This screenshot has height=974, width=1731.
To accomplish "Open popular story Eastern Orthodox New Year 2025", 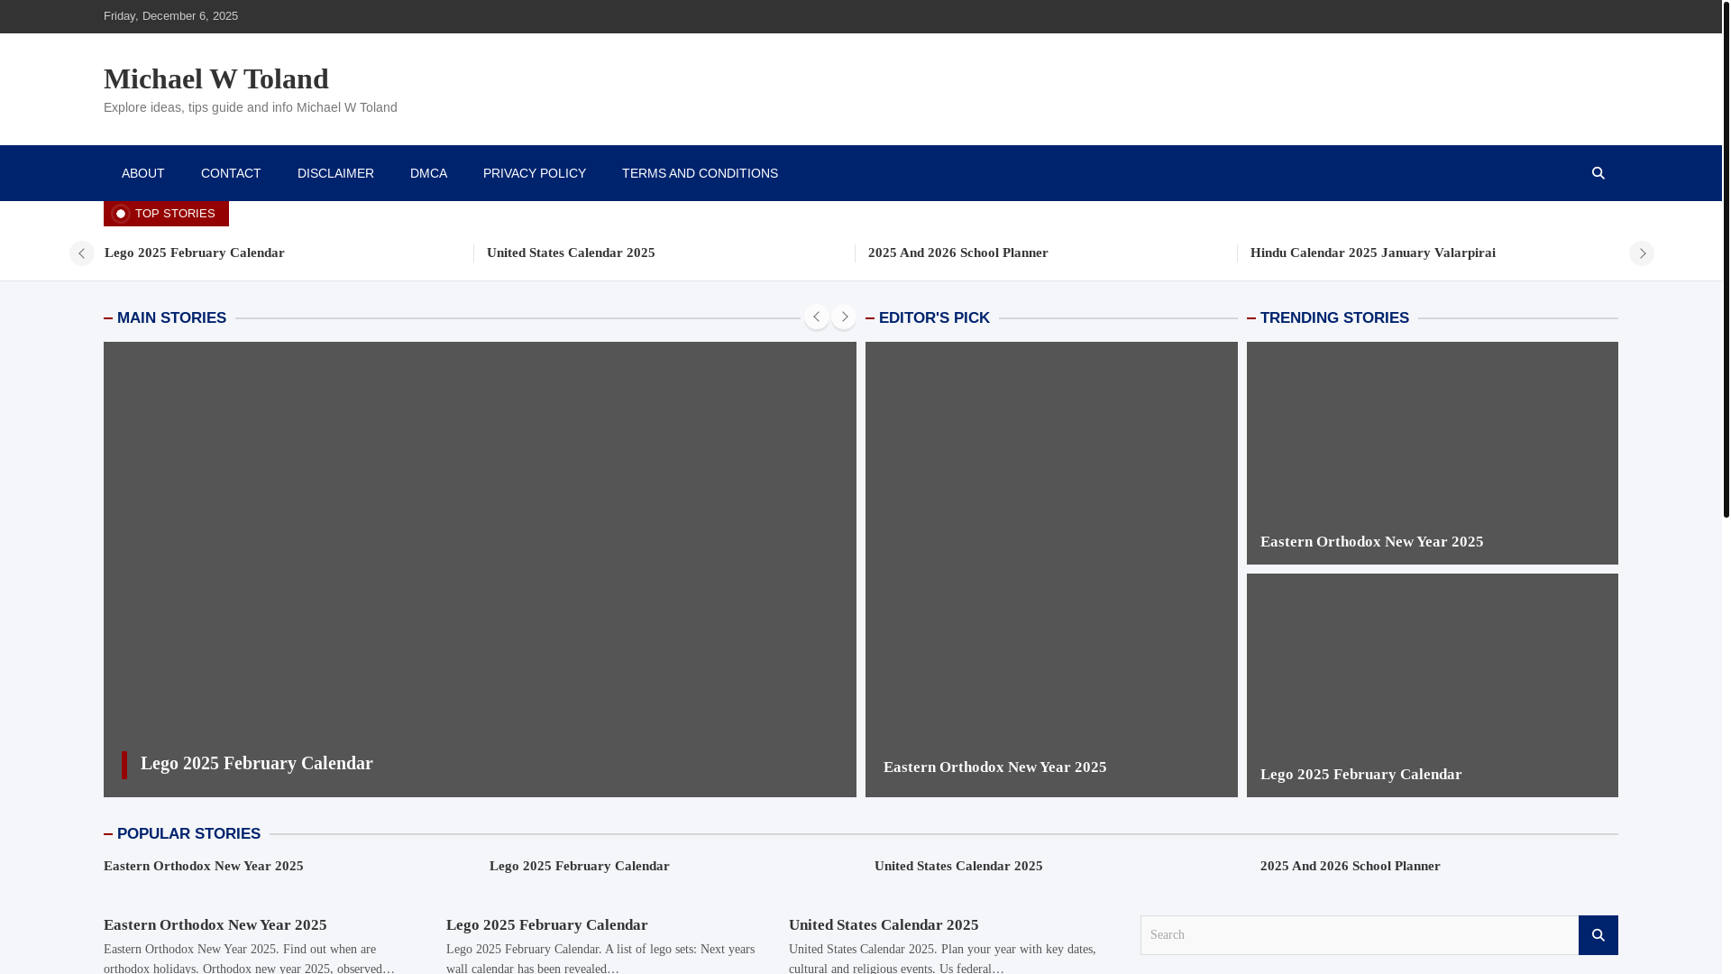I will click(204, 866).
